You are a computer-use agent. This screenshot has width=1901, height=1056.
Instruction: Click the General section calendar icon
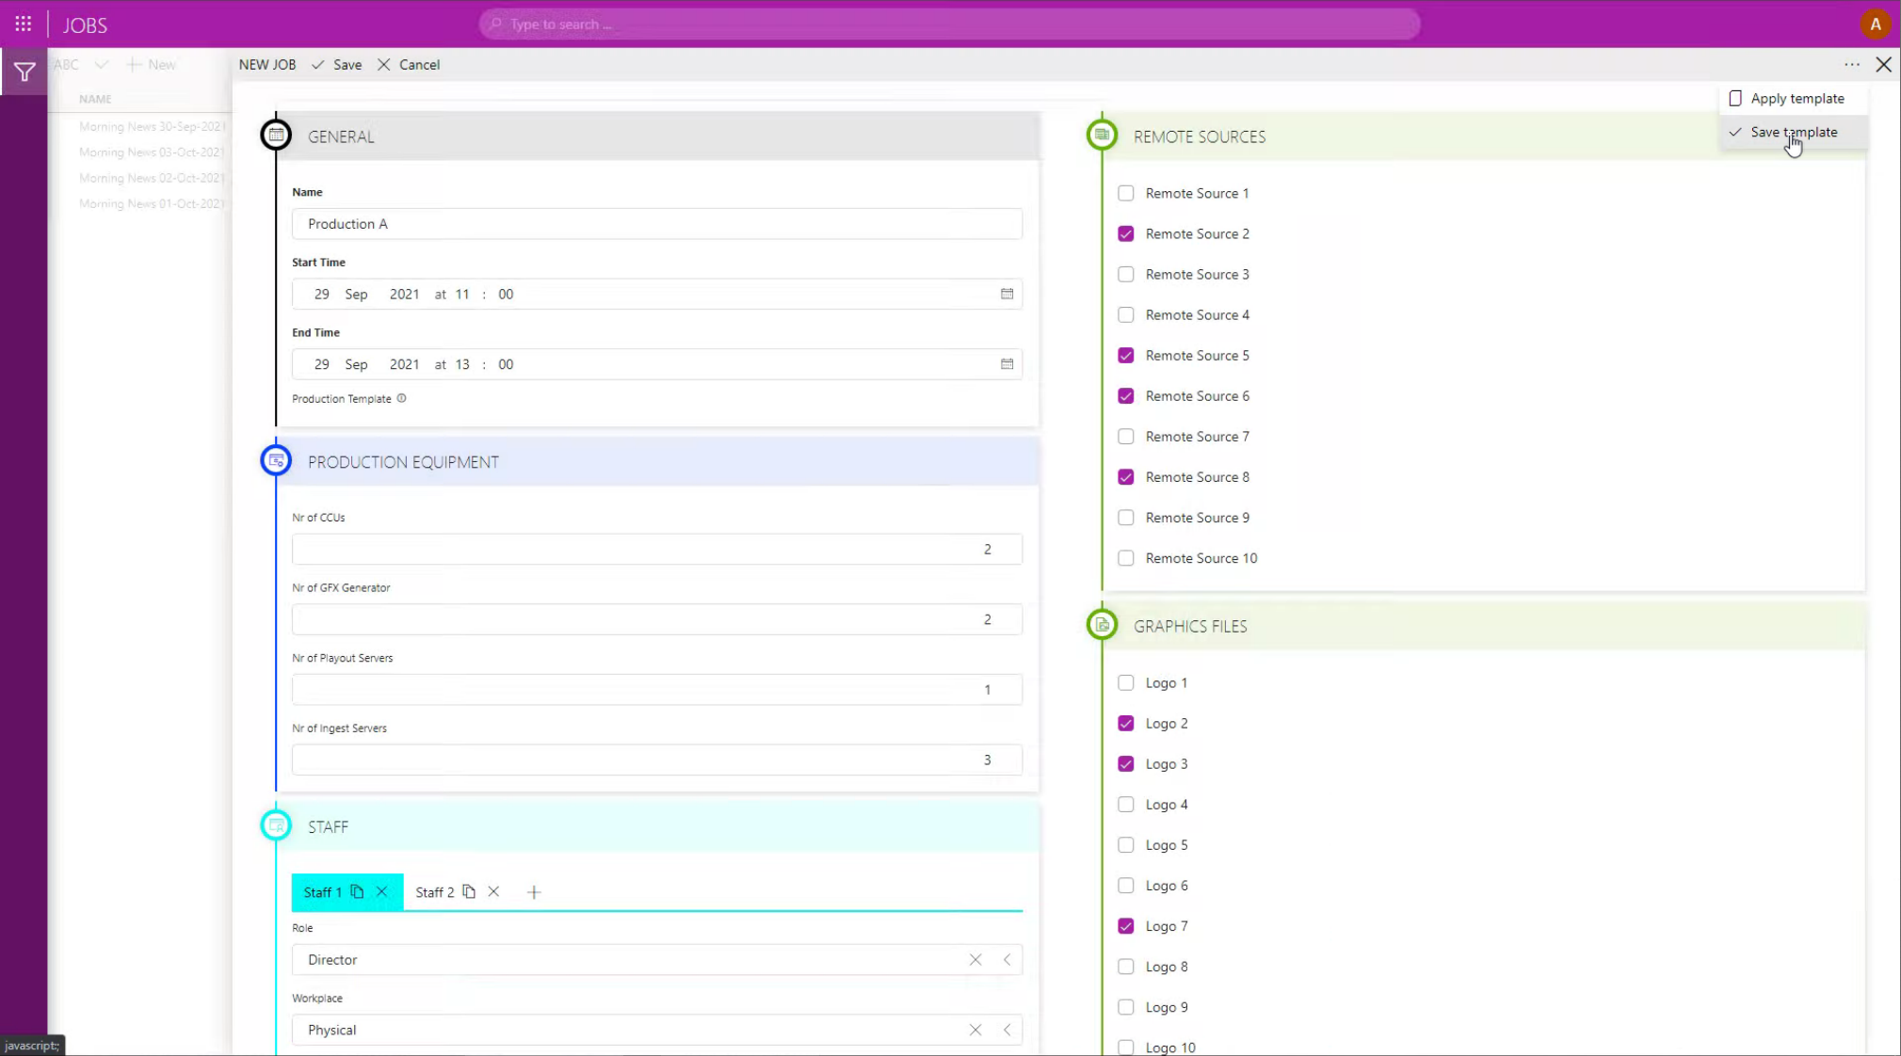point(276,136)
